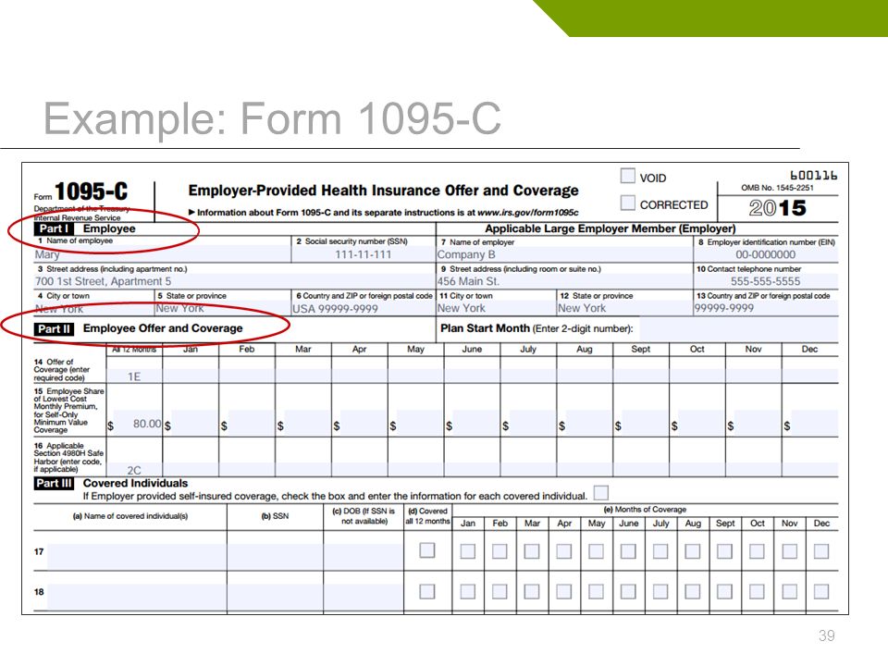Image resolution: width=888 pixels, height=666 pixels.
Task: Check the VOID checkbox
Action: pos(627,176)
